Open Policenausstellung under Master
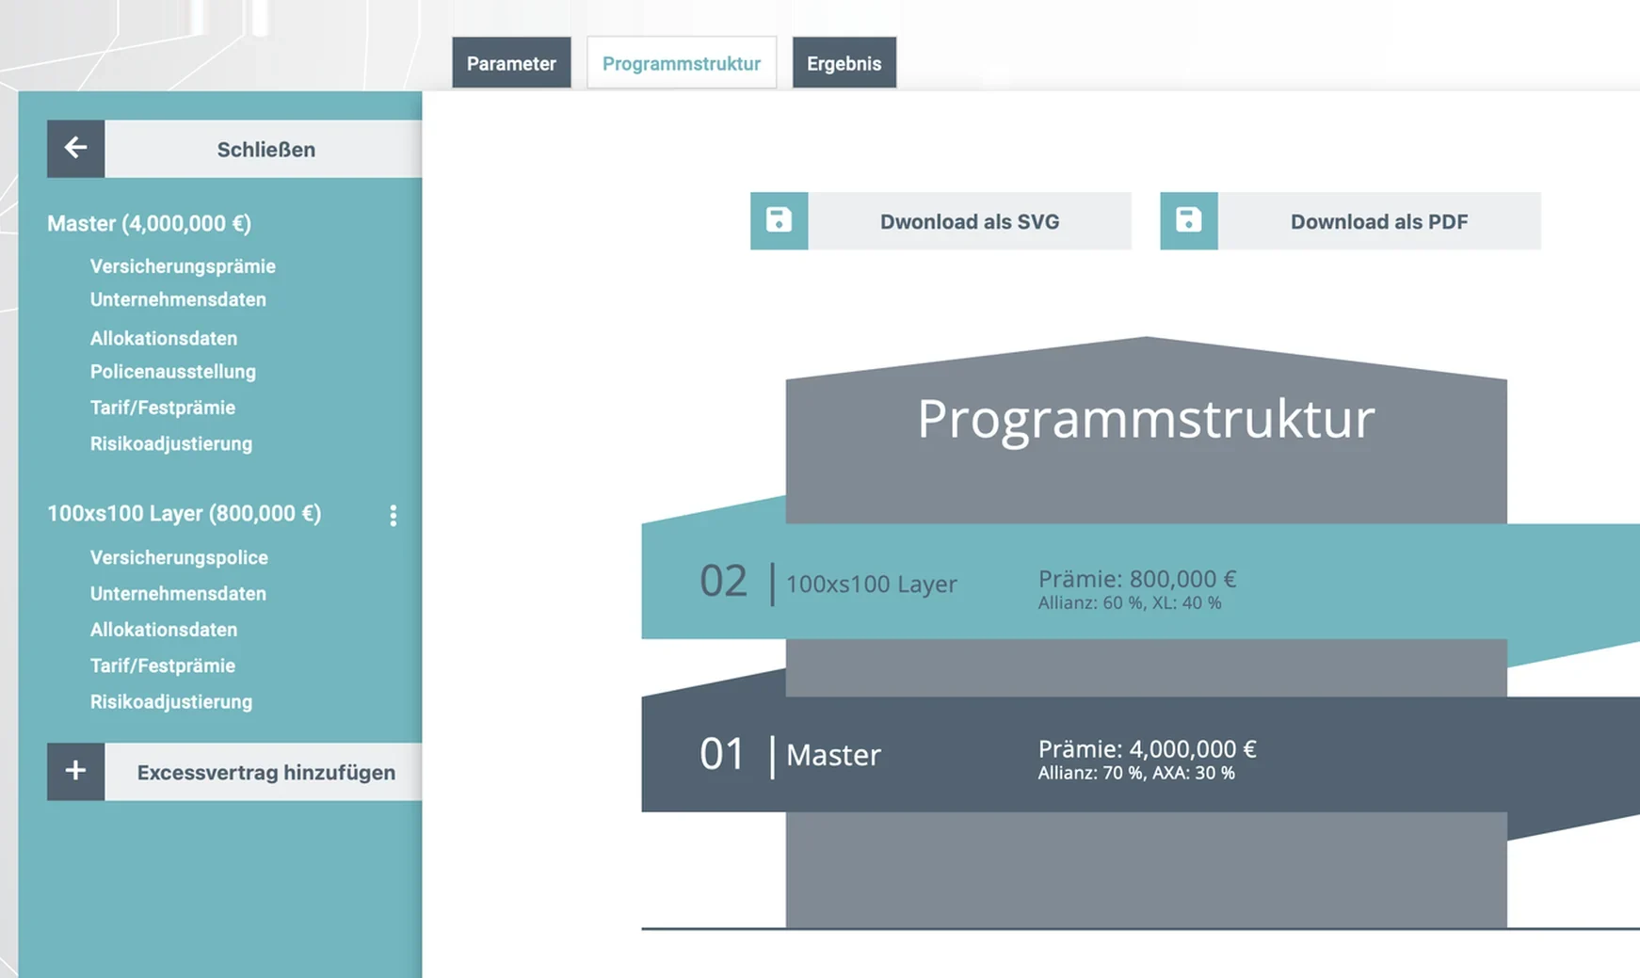The width and height of the screenshot is (1640, 978). [173, 372]
